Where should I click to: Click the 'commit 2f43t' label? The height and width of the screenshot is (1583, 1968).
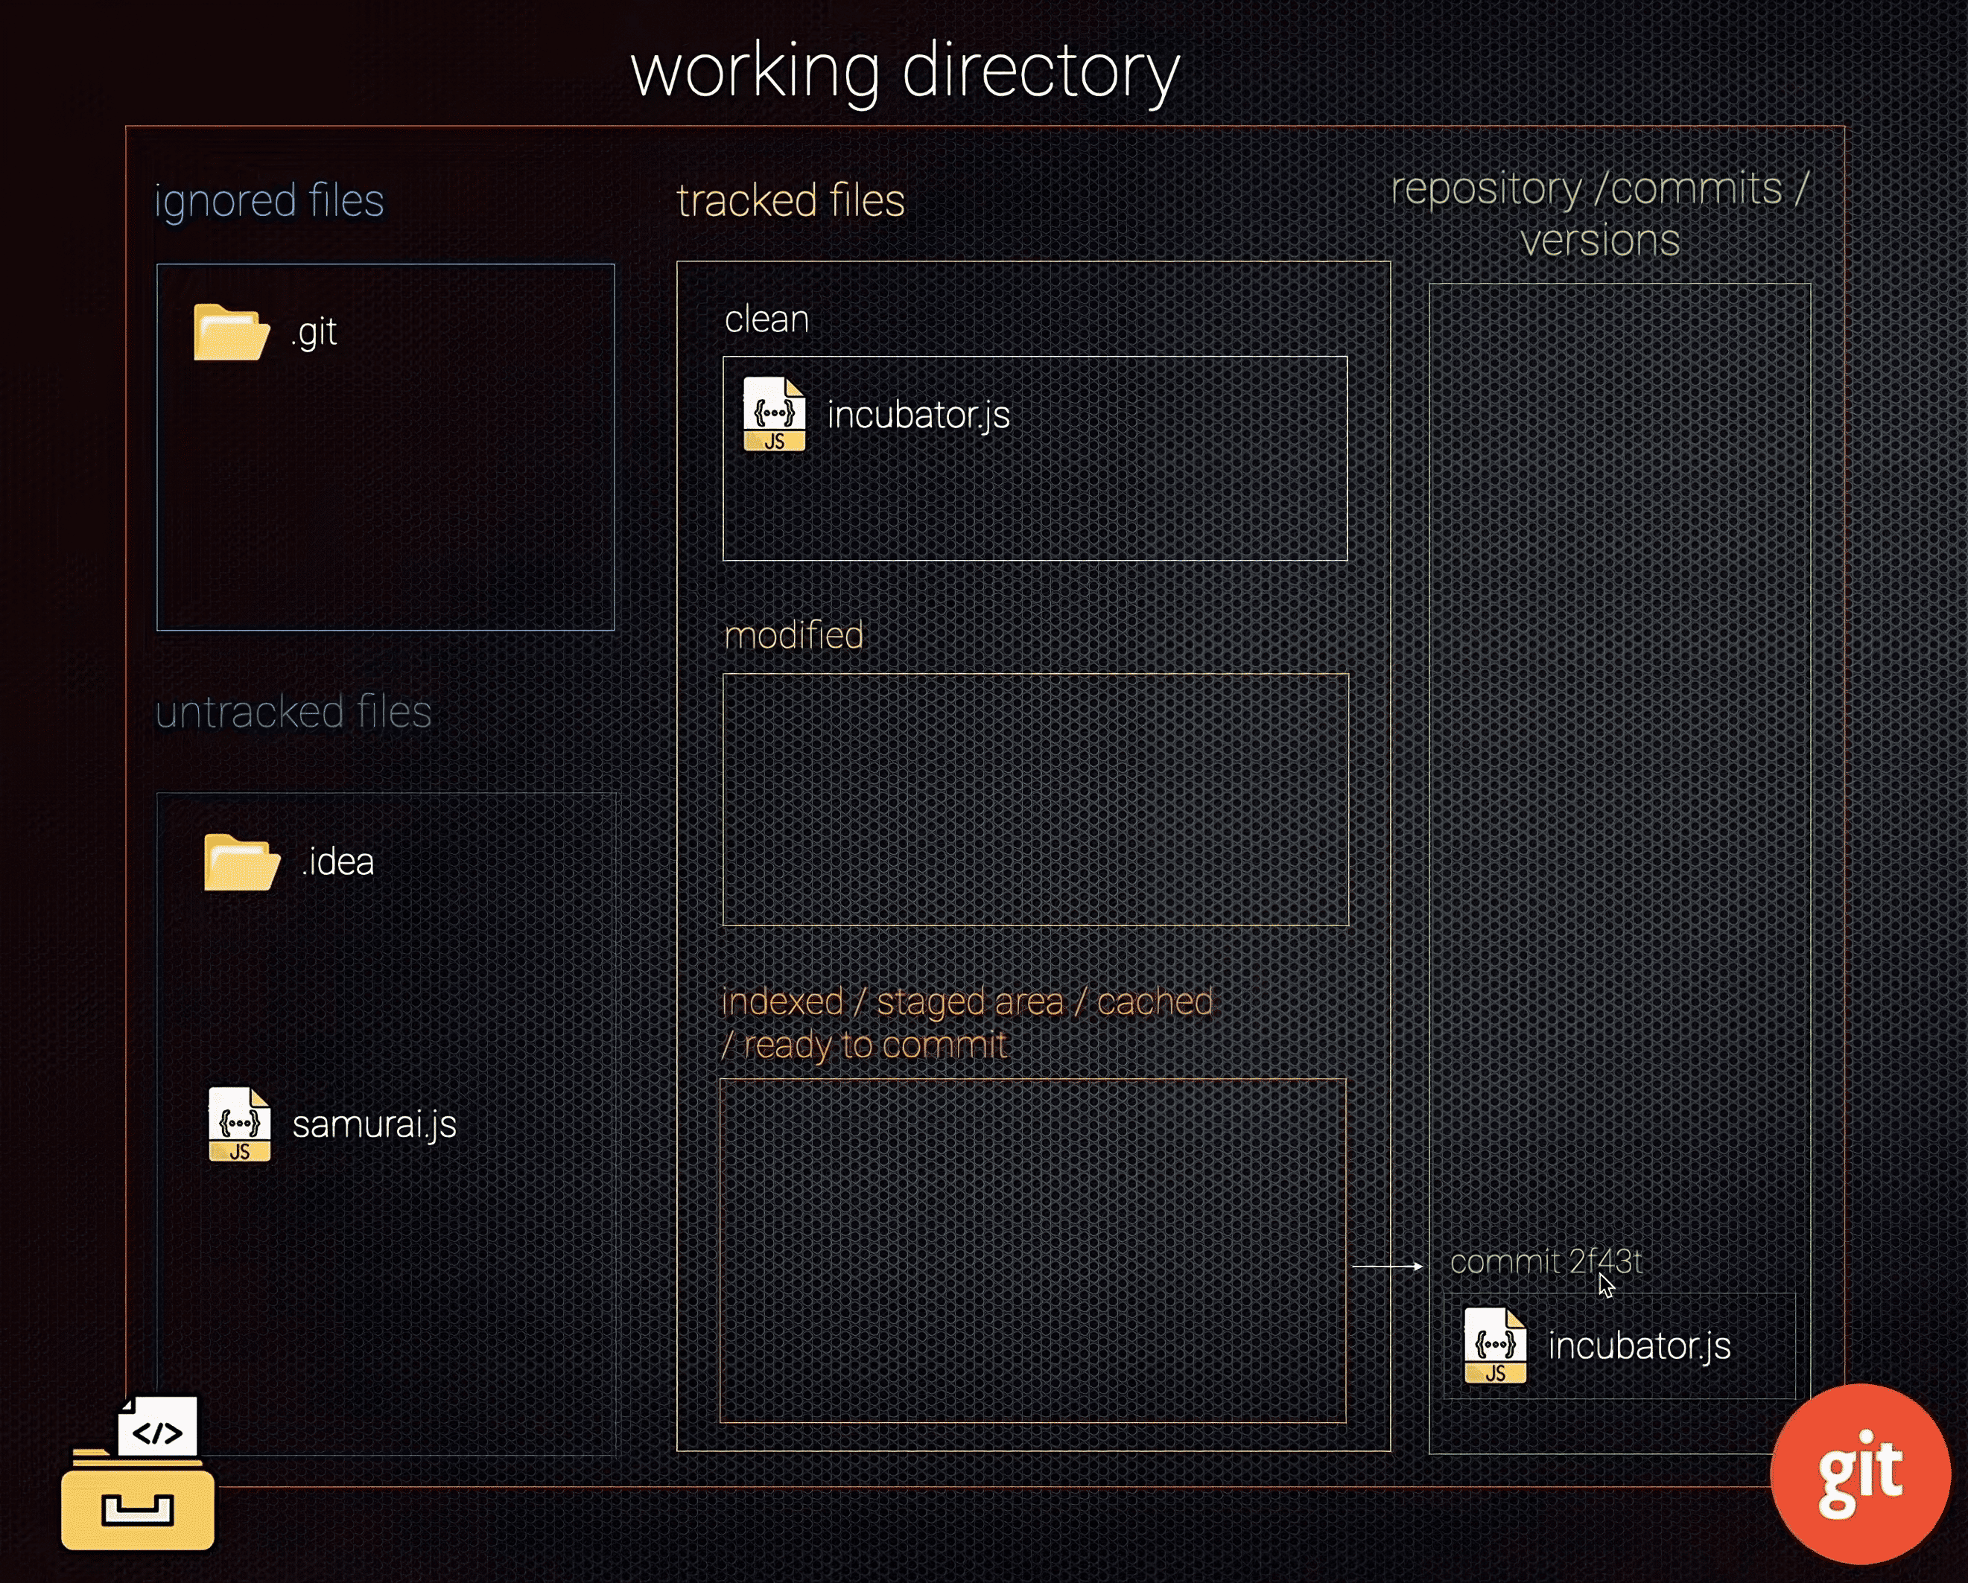click(x=1546, y=1262)
